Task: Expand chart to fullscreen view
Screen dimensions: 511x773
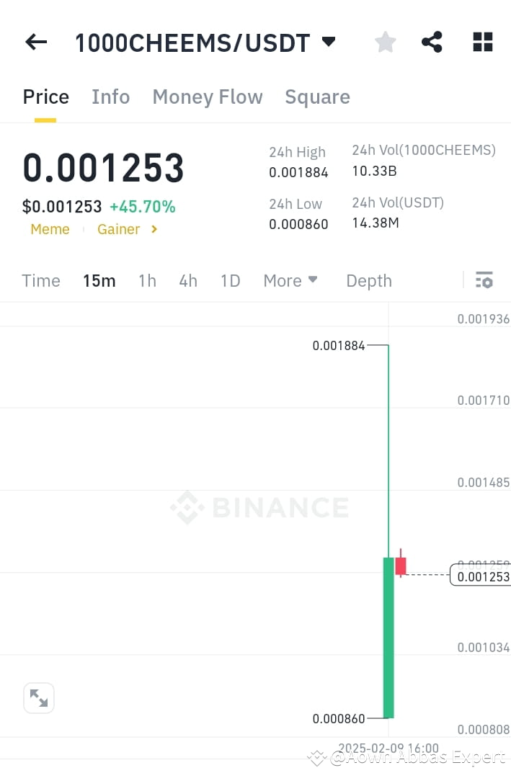Action: click(x=38, y=697)
